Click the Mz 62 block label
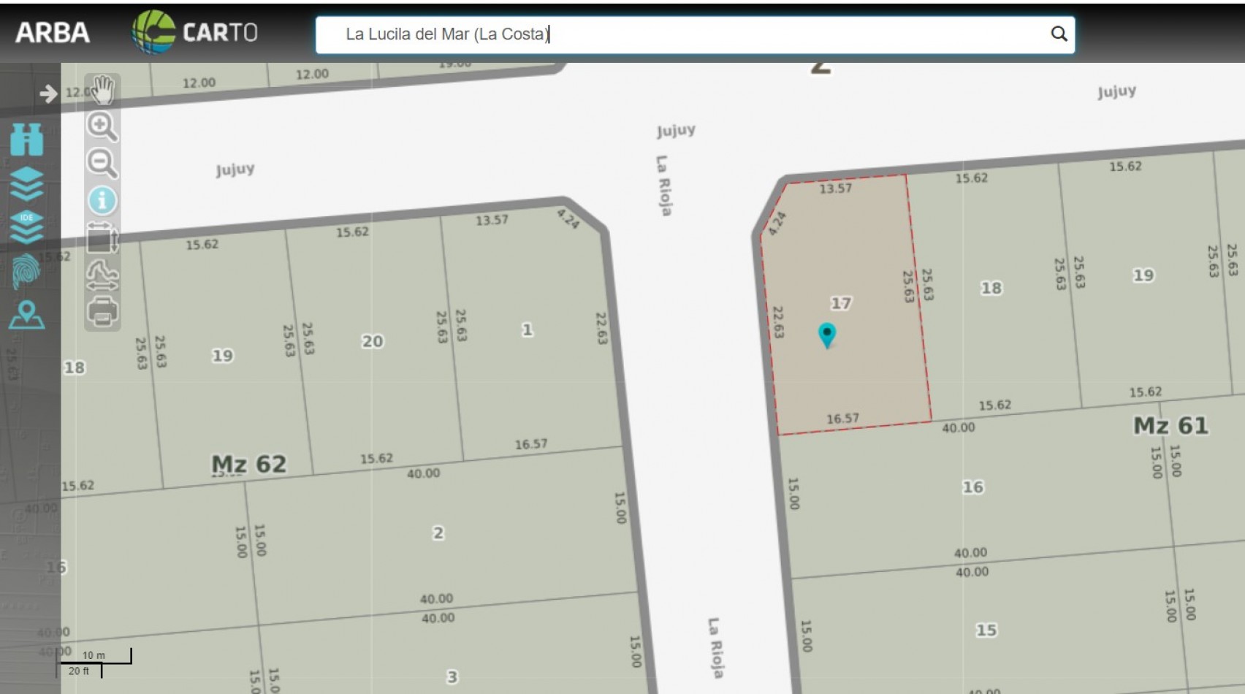Viewport: 1245px width, 694px height. (248, 464)
